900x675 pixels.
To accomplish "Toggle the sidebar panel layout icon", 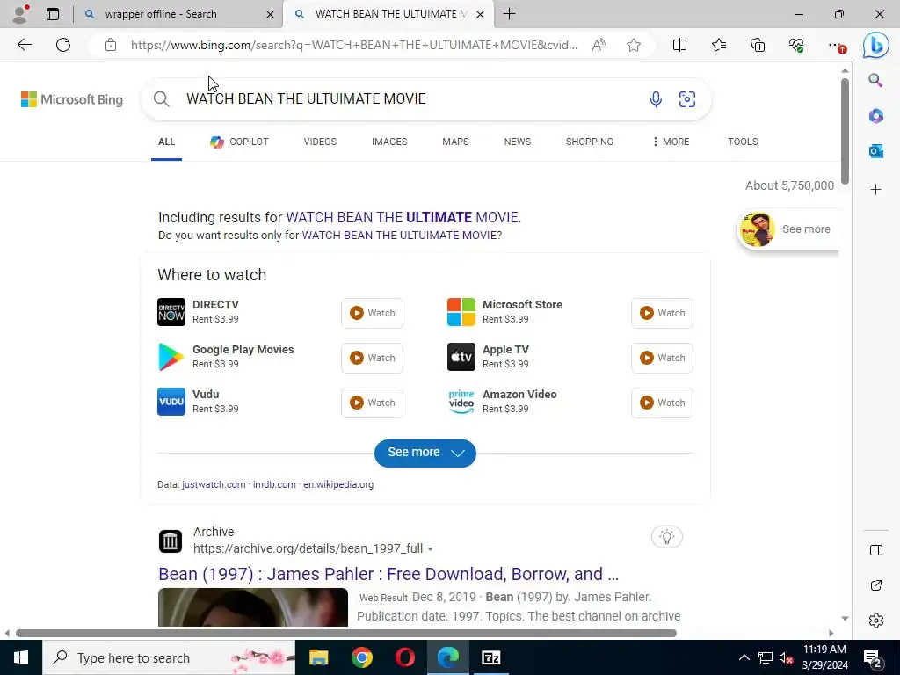I will point(876,550).
